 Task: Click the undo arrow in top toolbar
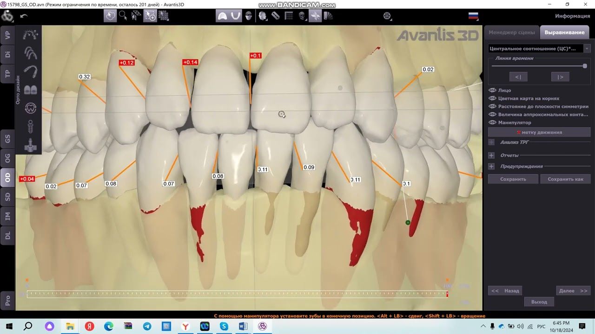coord(24,16)
